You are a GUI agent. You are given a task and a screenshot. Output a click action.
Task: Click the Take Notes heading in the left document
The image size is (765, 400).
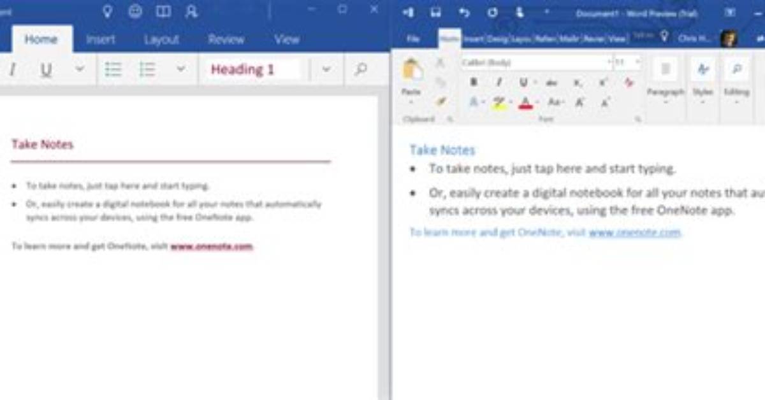(x=42, y=145)
